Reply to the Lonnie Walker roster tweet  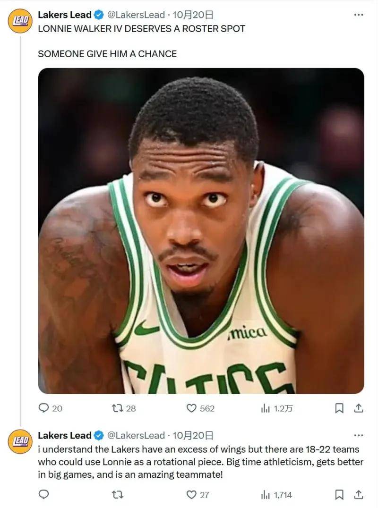43,408
